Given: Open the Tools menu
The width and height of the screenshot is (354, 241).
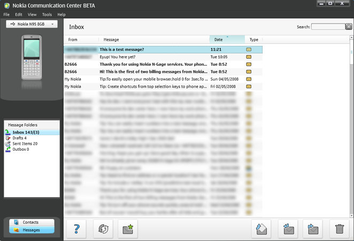Looking at the screenshot, I should pos(47,14).
